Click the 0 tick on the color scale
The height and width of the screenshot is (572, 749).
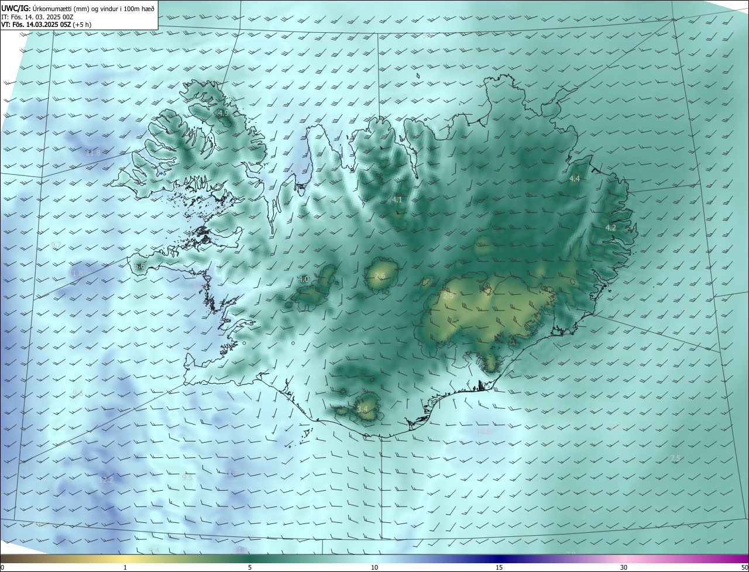click(2, 567)
